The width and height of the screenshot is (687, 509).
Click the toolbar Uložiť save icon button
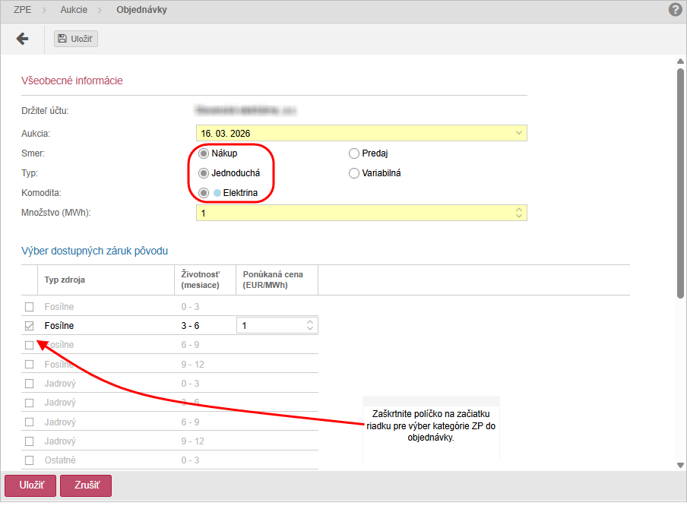pos(76,39)
